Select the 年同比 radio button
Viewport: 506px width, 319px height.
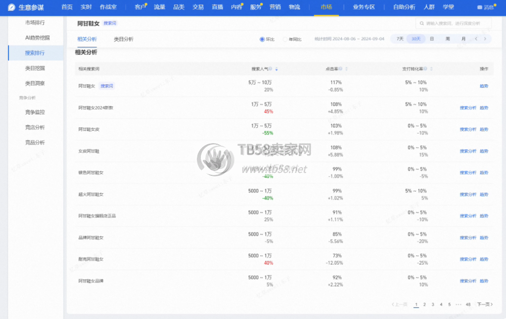285,39
